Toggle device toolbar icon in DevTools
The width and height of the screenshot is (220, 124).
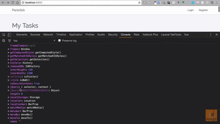[9, 34]
